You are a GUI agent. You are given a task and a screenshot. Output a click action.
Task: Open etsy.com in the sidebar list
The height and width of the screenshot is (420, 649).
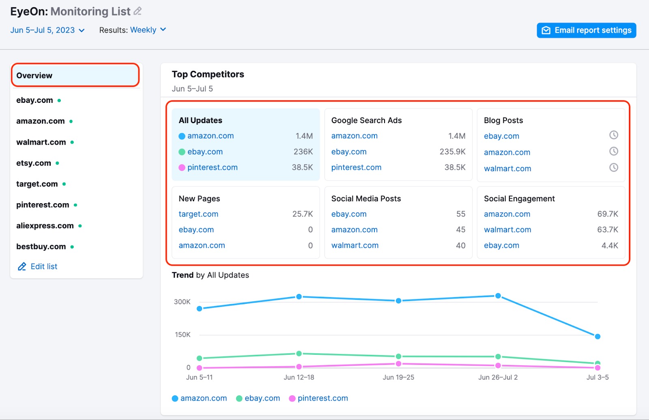(34, 163)
